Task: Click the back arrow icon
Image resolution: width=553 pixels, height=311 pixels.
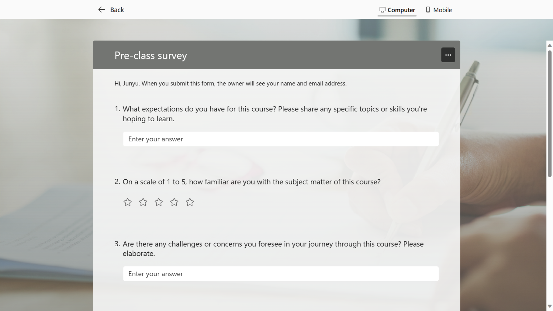Action: click(x=101, y=9)
